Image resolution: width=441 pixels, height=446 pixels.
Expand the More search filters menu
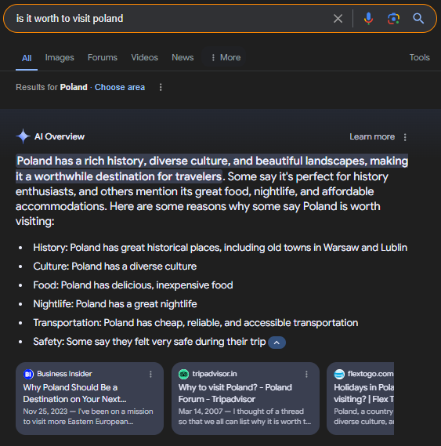tap(226, 57)
